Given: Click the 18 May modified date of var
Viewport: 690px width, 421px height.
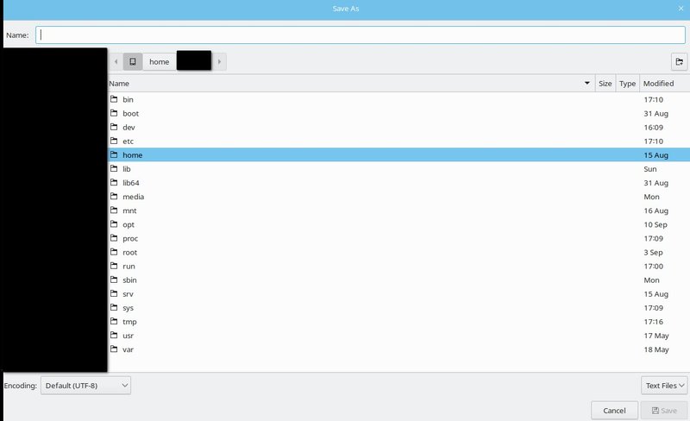Looking at the screenshot, I should click(656, 349).
